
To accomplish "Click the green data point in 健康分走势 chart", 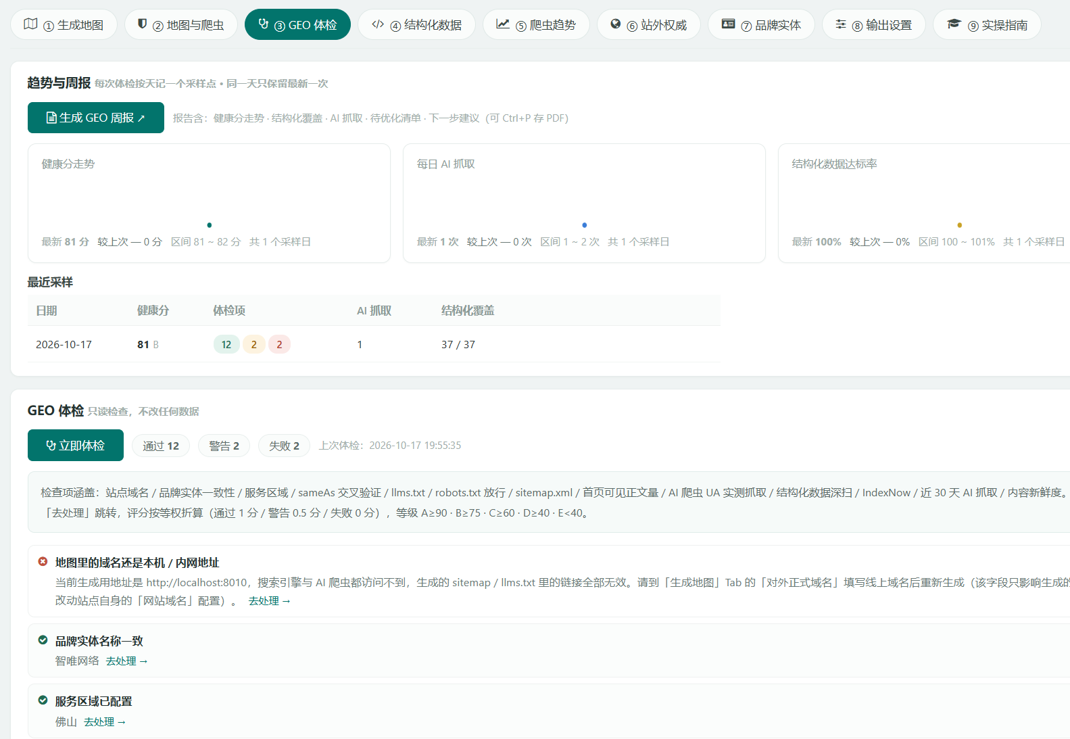I will [210, 225].
